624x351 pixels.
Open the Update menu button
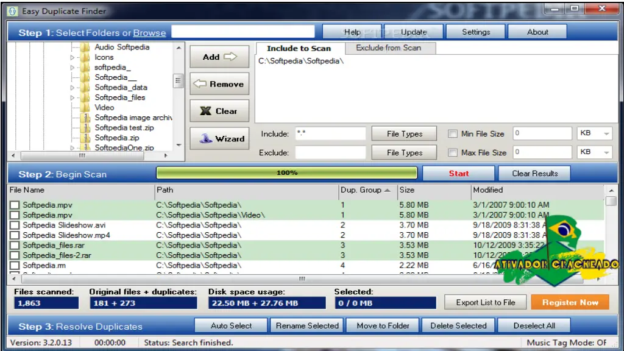click(414, 32)
